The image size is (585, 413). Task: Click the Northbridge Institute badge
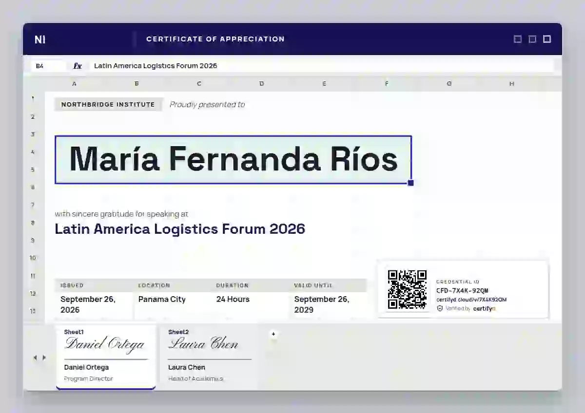pyautogui.click(x=108, y=104)
